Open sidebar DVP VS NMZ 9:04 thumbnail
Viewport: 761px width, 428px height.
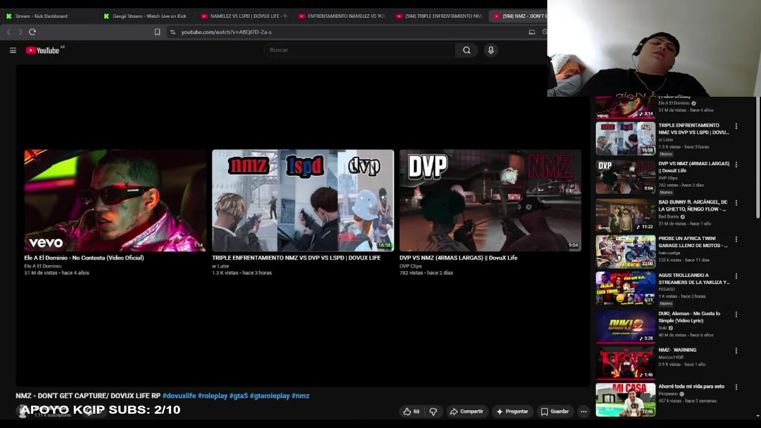point(625,177)
